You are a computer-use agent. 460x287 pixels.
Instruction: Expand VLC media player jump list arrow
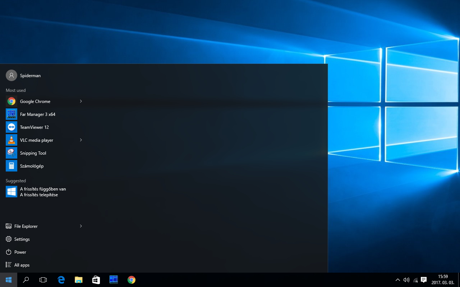tap(81, 140)
